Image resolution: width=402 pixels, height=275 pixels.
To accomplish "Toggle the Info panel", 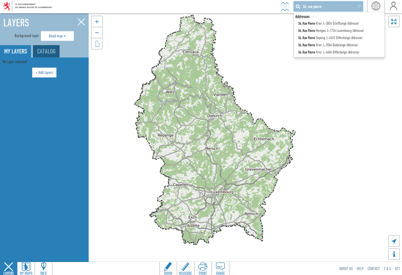I will pos(43,269).
